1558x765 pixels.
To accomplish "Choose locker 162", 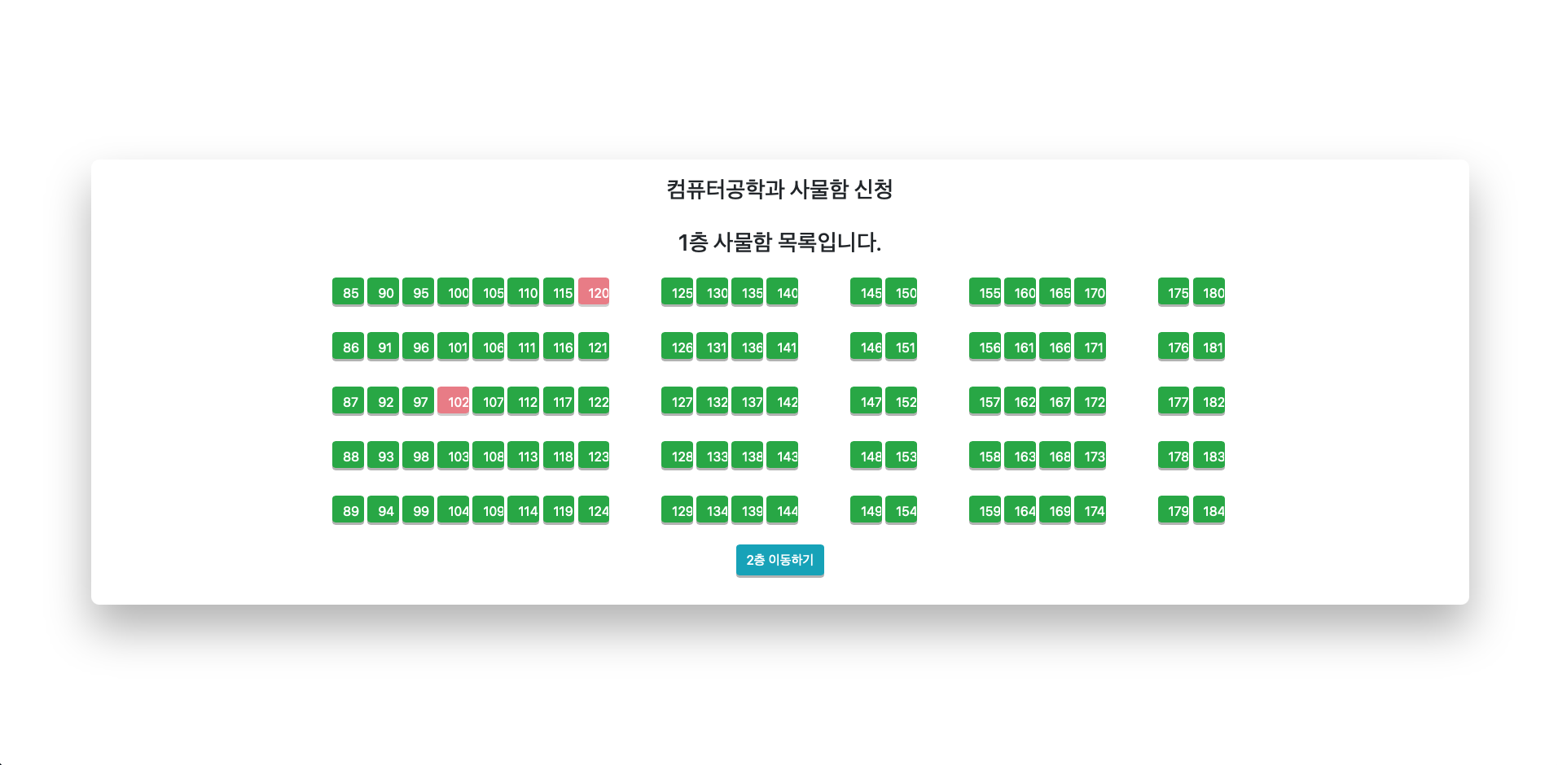I will click(1020, 401).
